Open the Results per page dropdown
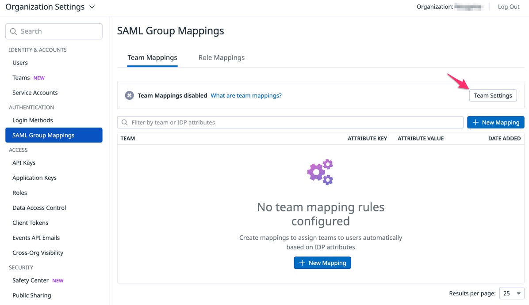This screenshot has width=529, height=305. [511, 293]
